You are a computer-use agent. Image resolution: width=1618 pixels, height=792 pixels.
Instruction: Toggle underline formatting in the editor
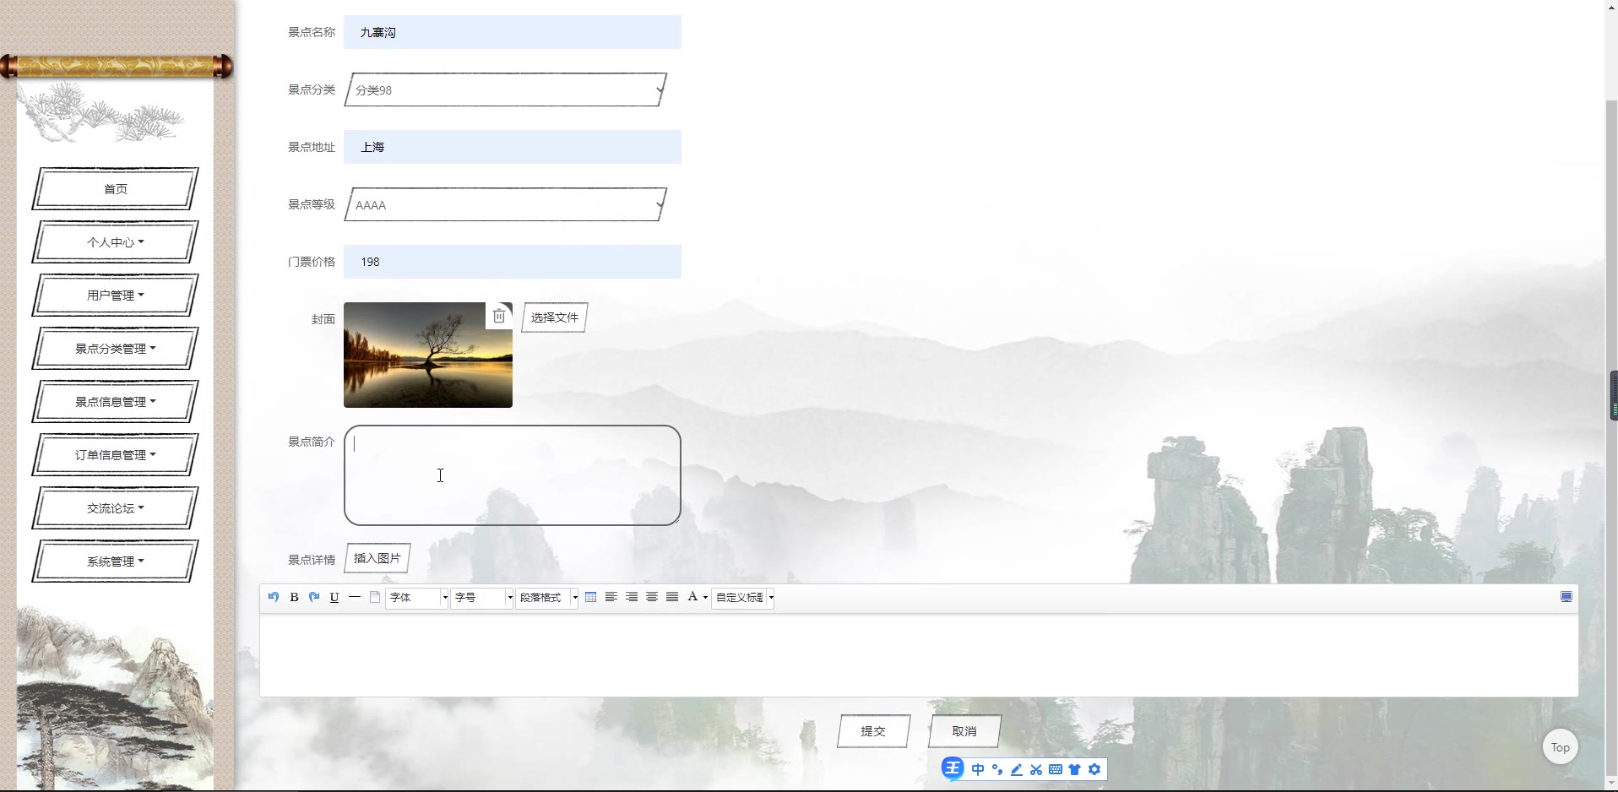(x=334, y=597)
